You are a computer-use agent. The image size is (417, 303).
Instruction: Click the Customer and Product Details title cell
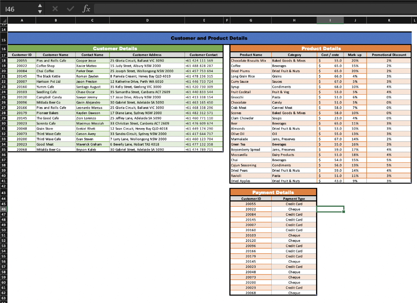[208, 39]
